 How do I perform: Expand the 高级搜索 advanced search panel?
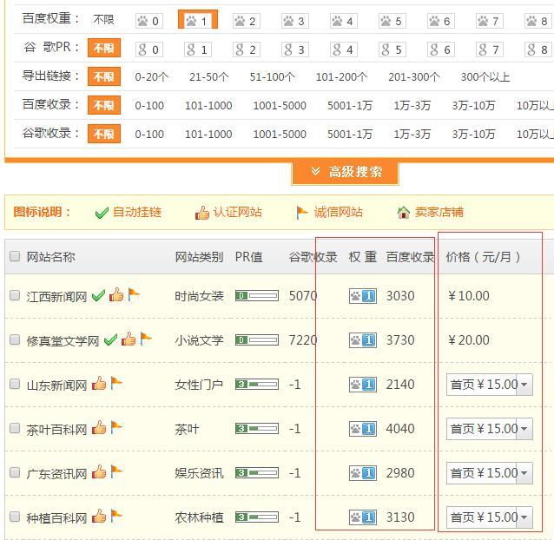(x=346, y=173)
